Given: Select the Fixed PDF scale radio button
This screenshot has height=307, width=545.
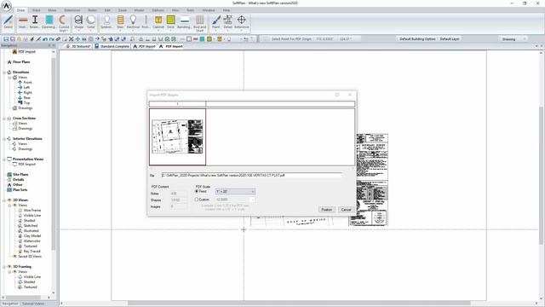Looking at the screenshot, I should point(197,191).
